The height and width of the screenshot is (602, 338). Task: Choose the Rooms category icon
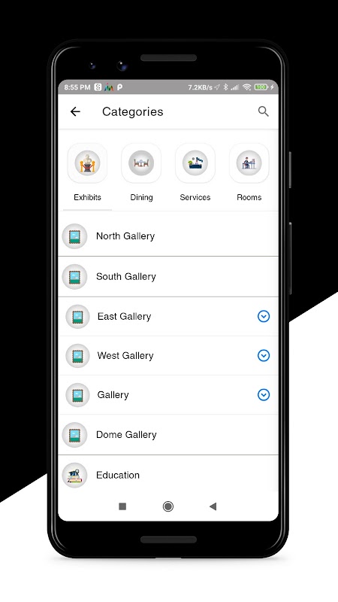click(x=249, y=163)
